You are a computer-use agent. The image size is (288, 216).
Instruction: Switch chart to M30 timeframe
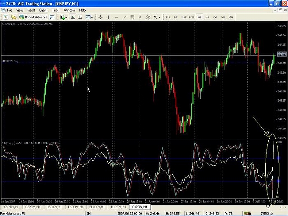coord(192,17)
